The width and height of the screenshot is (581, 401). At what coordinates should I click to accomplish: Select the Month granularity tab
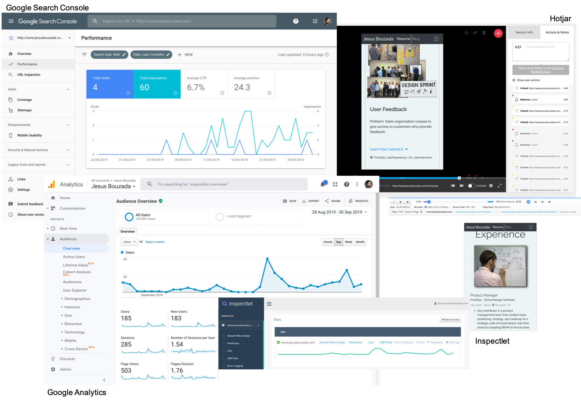[360, 242]
